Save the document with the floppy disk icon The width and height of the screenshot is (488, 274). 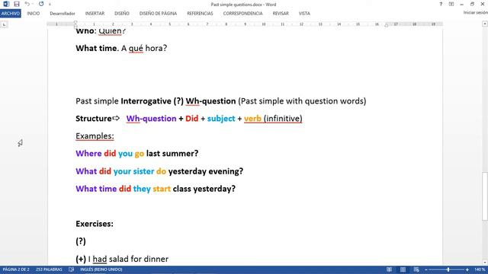coord(17,4)
